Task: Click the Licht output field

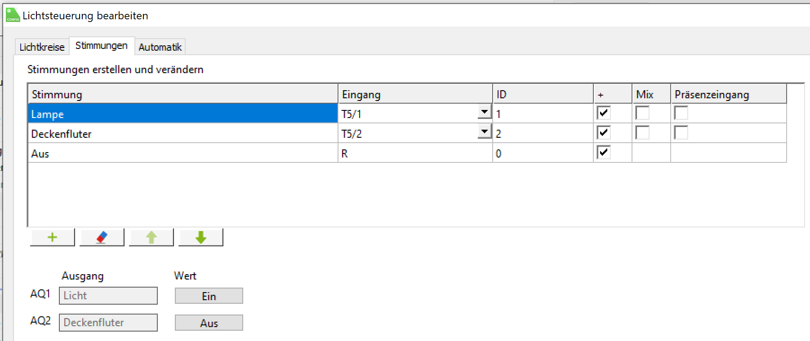Action: (x=108, y=296)
